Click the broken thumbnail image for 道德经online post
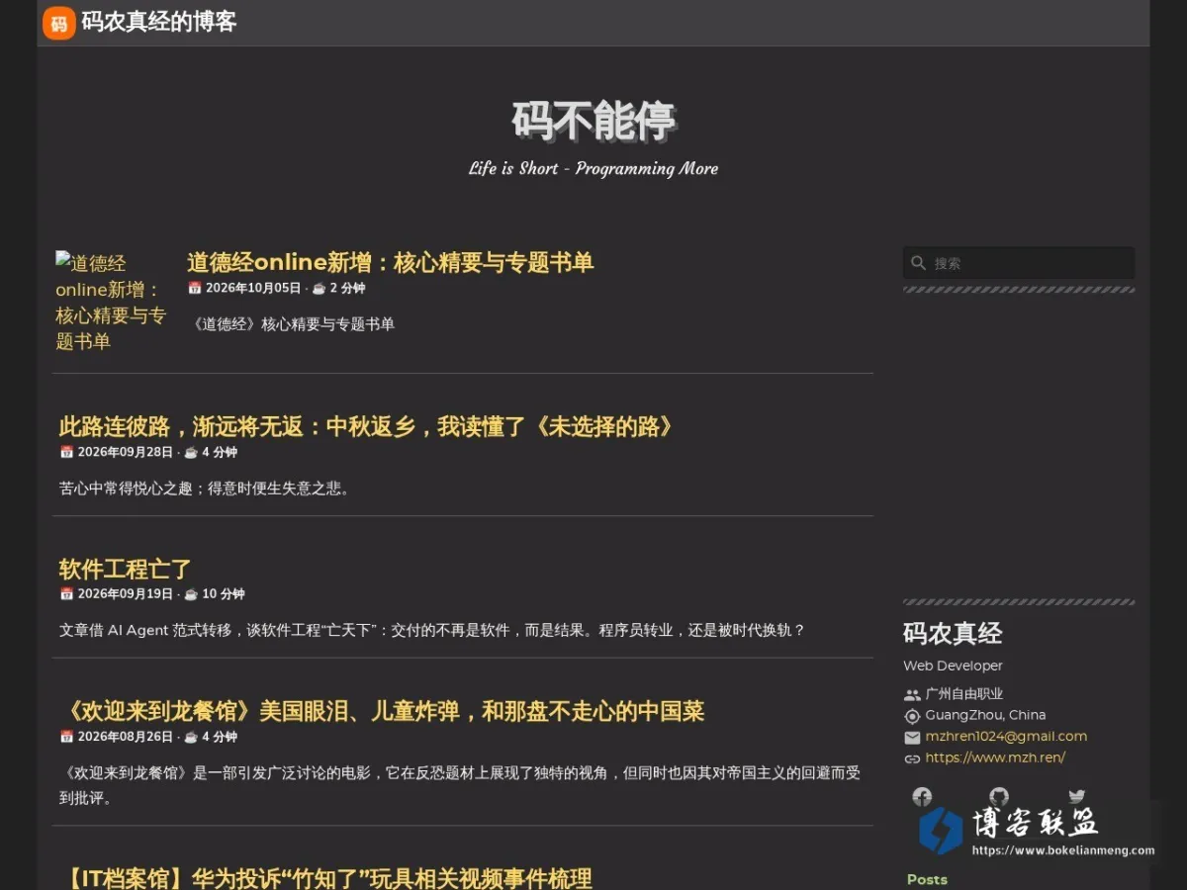The image size is (1187, 890). click(111, 302)
